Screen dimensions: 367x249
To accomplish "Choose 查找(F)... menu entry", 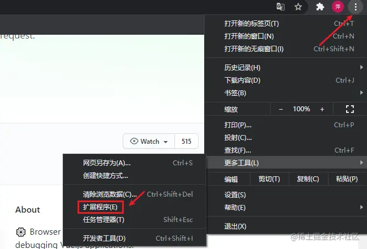I will [286, 150].
